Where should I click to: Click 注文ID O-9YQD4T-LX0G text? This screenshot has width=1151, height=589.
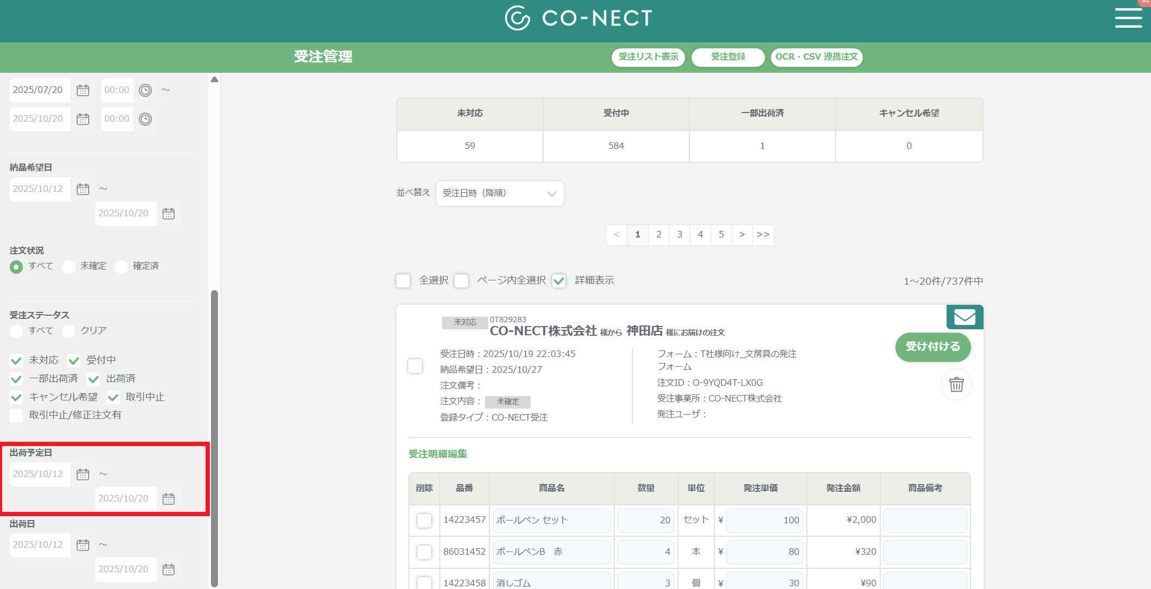[x=710, y=383]
